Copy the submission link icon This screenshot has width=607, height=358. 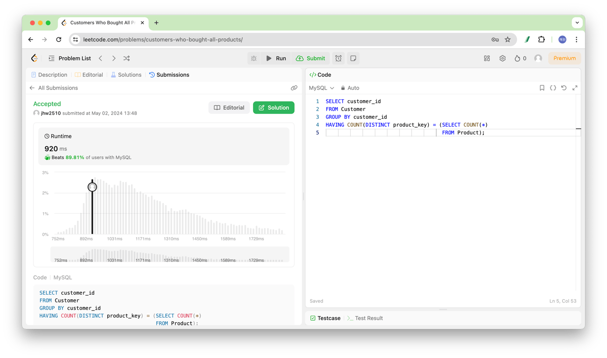(294, 88)
